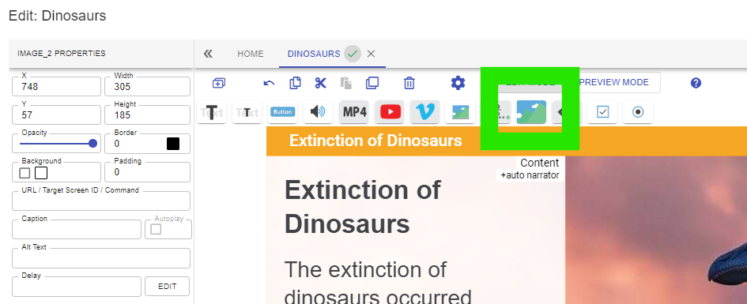Insert an image element

click(x=460, y=112)
